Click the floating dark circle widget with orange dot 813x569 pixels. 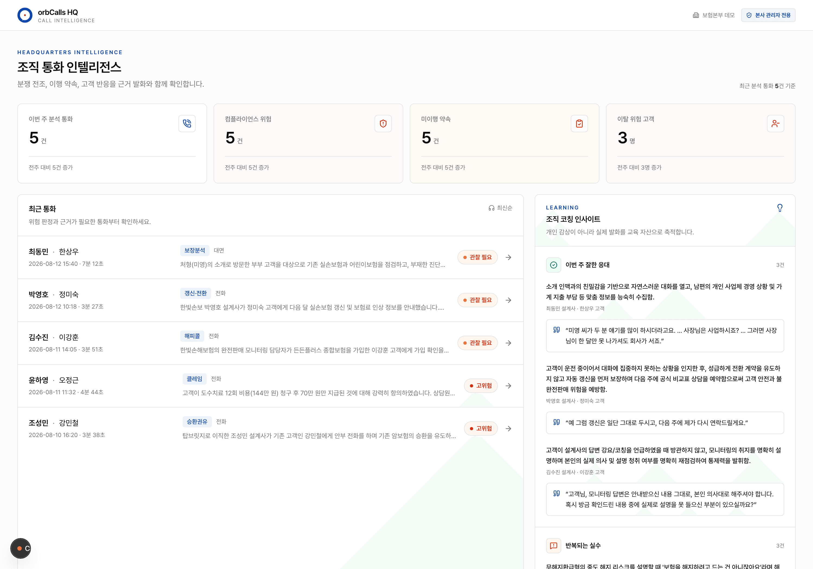21,548
